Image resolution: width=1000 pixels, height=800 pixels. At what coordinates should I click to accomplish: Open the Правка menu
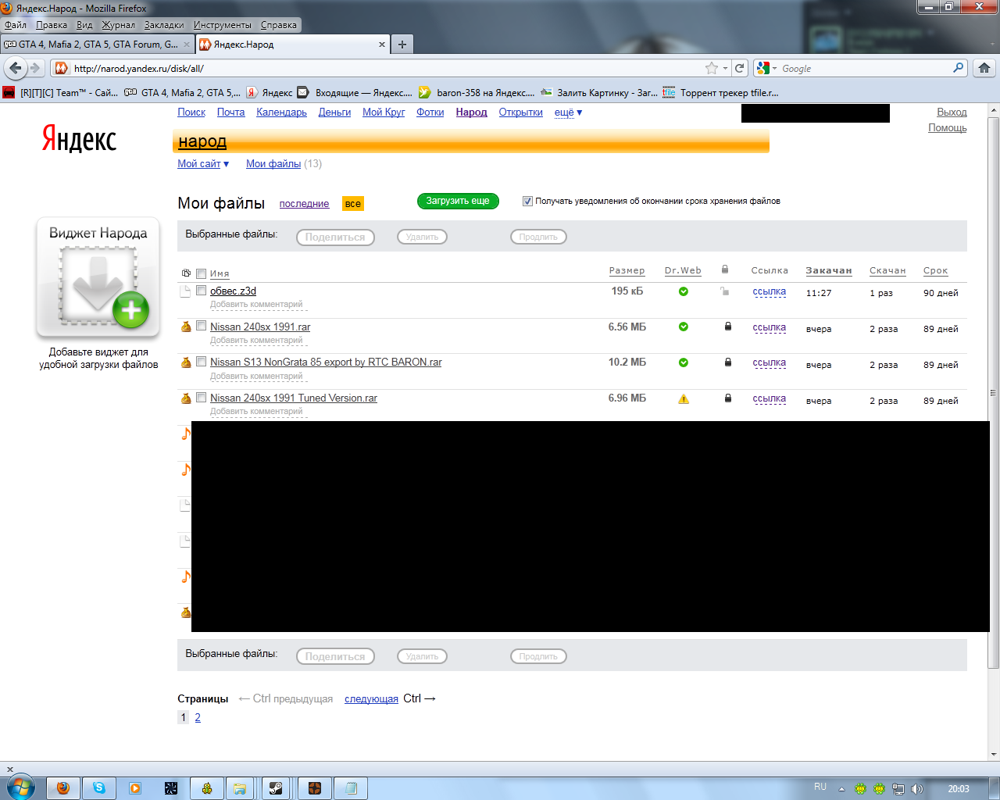(52, 25)
